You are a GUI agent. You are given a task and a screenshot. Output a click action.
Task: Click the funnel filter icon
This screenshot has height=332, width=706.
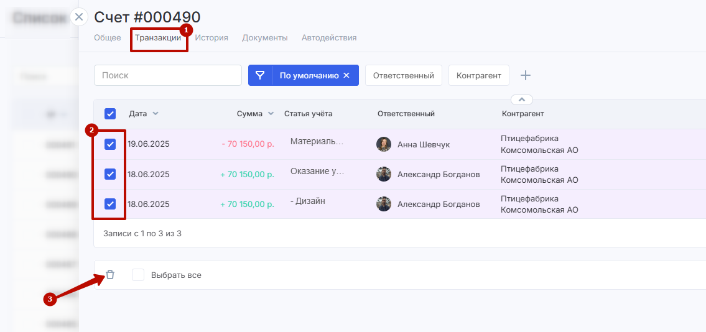260,75
